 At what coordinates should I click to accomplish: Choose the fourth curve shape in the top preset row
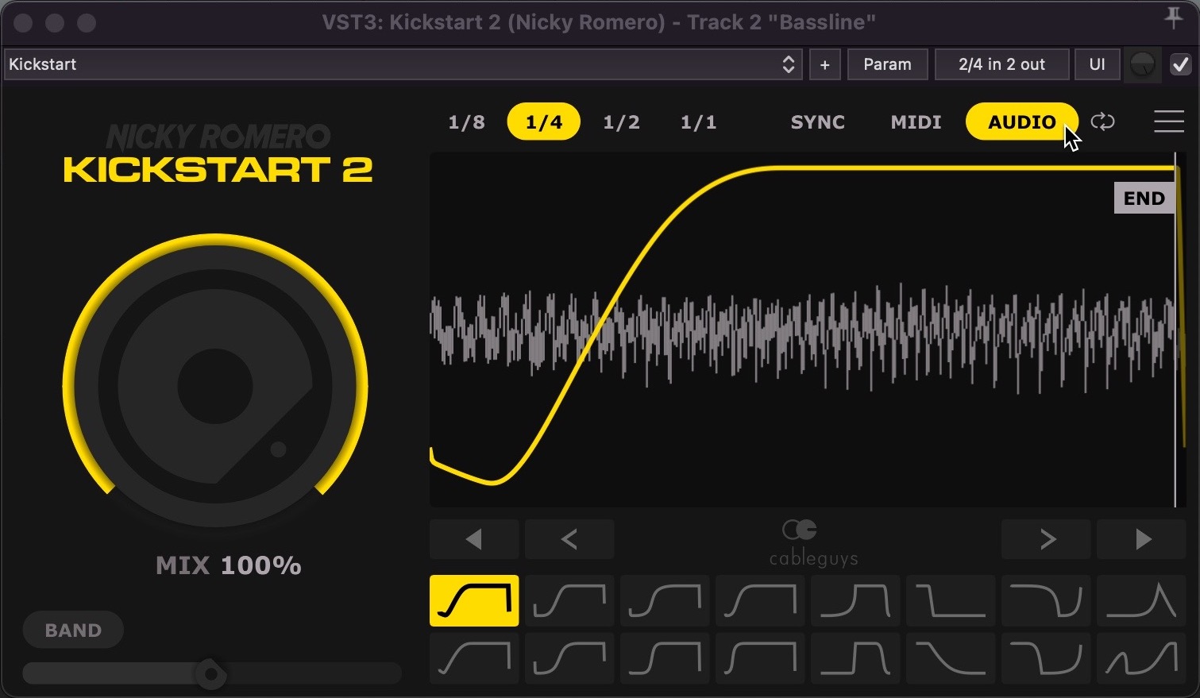[x=760, y=600]
